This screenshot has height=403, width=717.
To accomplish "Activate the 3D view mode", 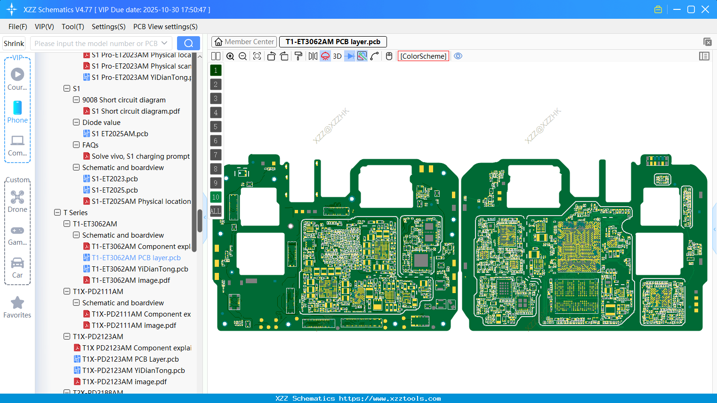I will (337, 56).
